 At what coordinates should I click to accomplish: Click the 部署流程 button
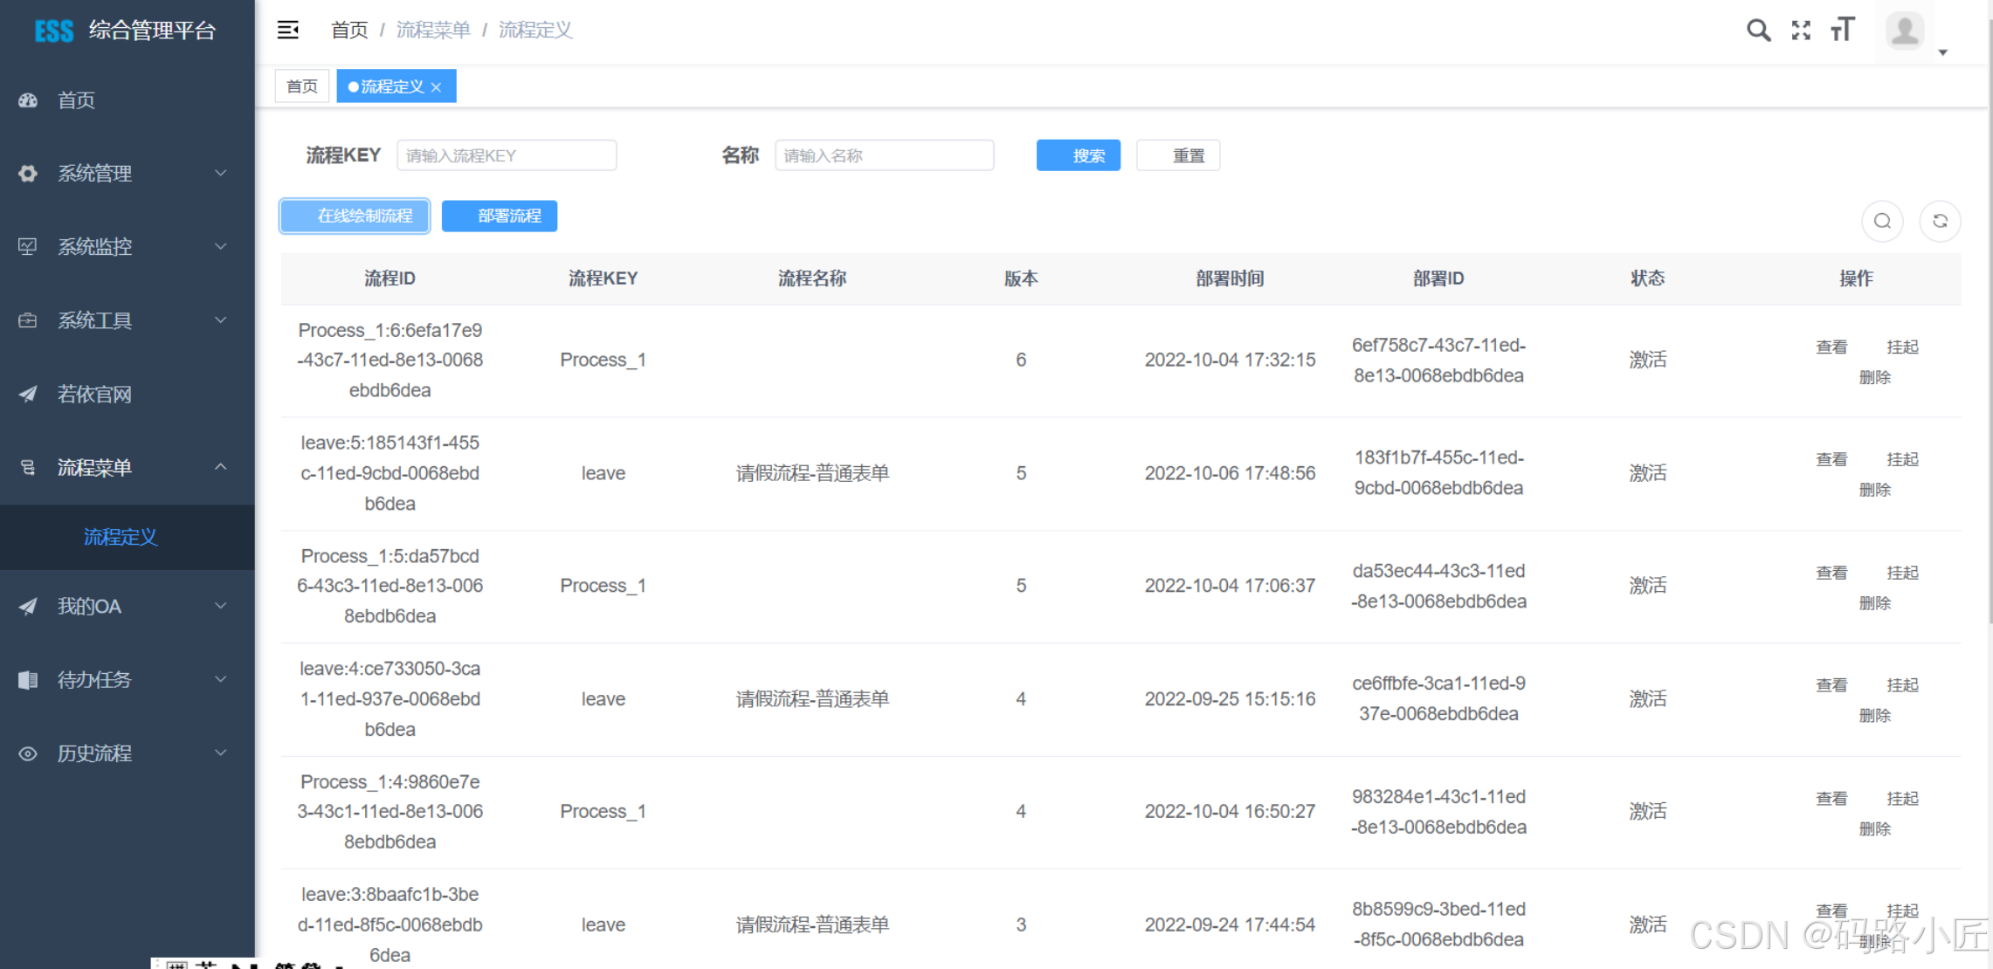pyautogui.click(x=500, y=216)
